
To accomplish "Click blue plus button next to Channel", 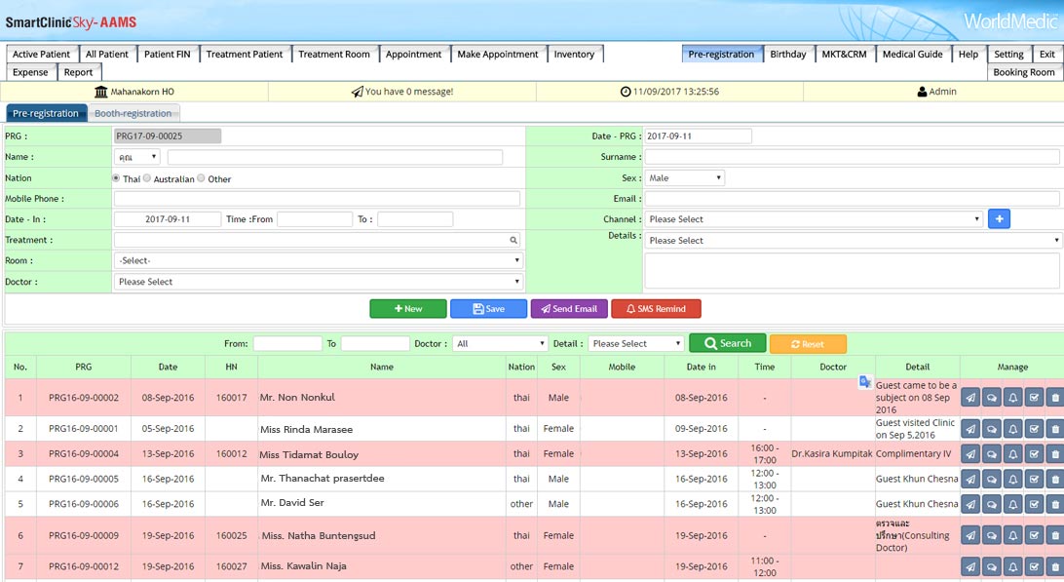I will coord(999,219).
